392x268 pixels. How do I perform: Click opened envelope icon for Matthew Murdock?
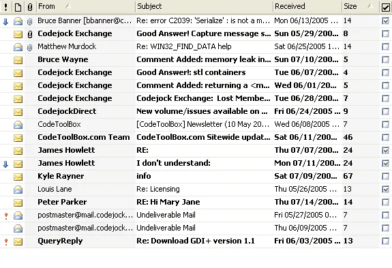point(18,47)
